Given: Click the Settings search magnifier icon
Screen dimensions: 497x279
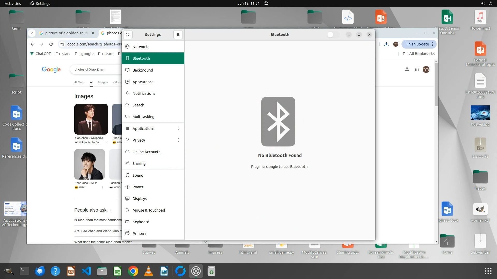Looking at the screenshot, I should point(128,35).
